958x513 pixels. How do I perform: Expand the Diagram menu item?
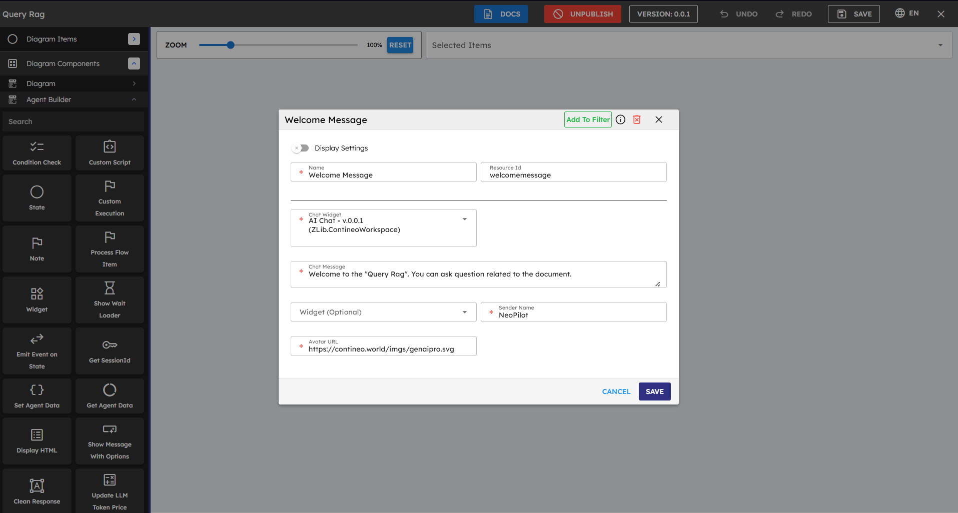[x=134, y=83]
